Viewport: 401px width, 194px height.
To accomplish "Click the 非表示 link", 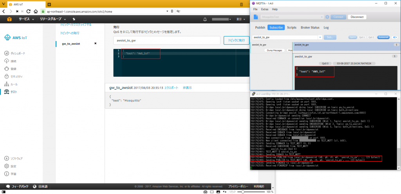I will pos(187,88).
